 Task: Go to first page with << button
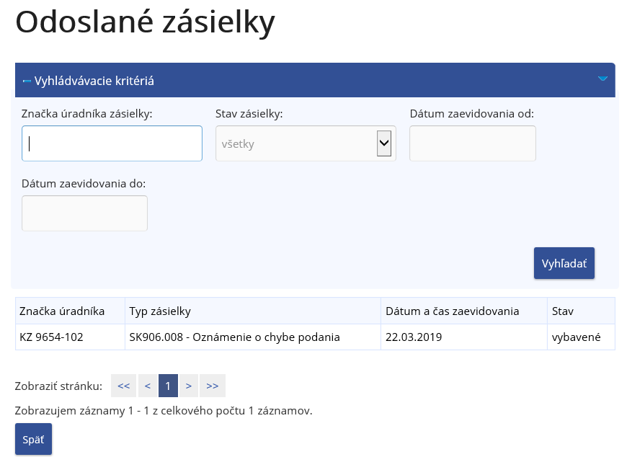click(123, 386)
